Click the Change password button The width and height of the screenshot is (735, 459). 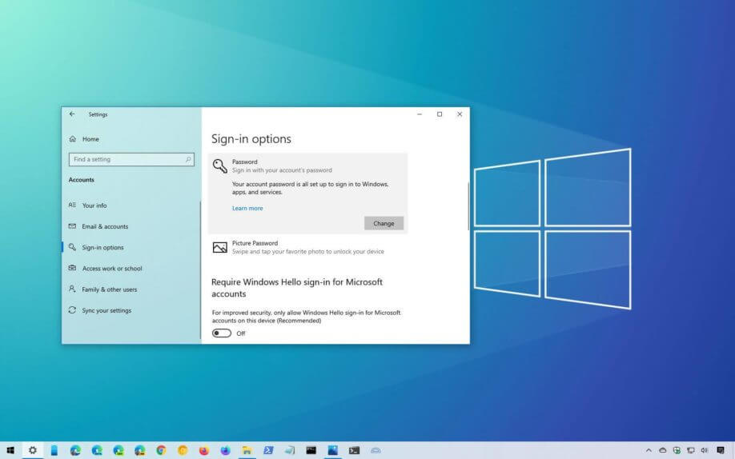coord(384,223)
